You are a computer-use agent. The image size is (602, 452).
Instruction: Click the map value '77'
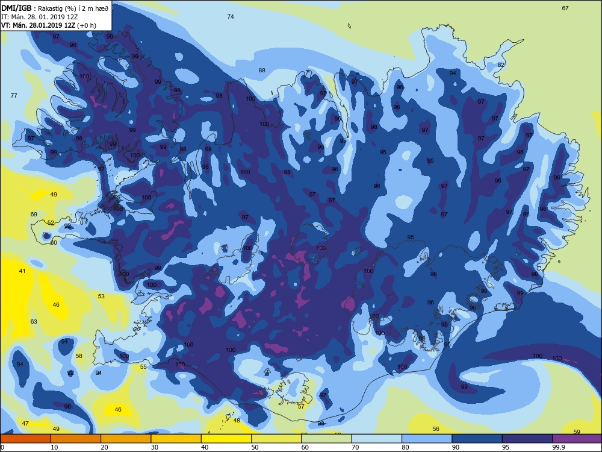pyautogui.click(x=14, y=96)
